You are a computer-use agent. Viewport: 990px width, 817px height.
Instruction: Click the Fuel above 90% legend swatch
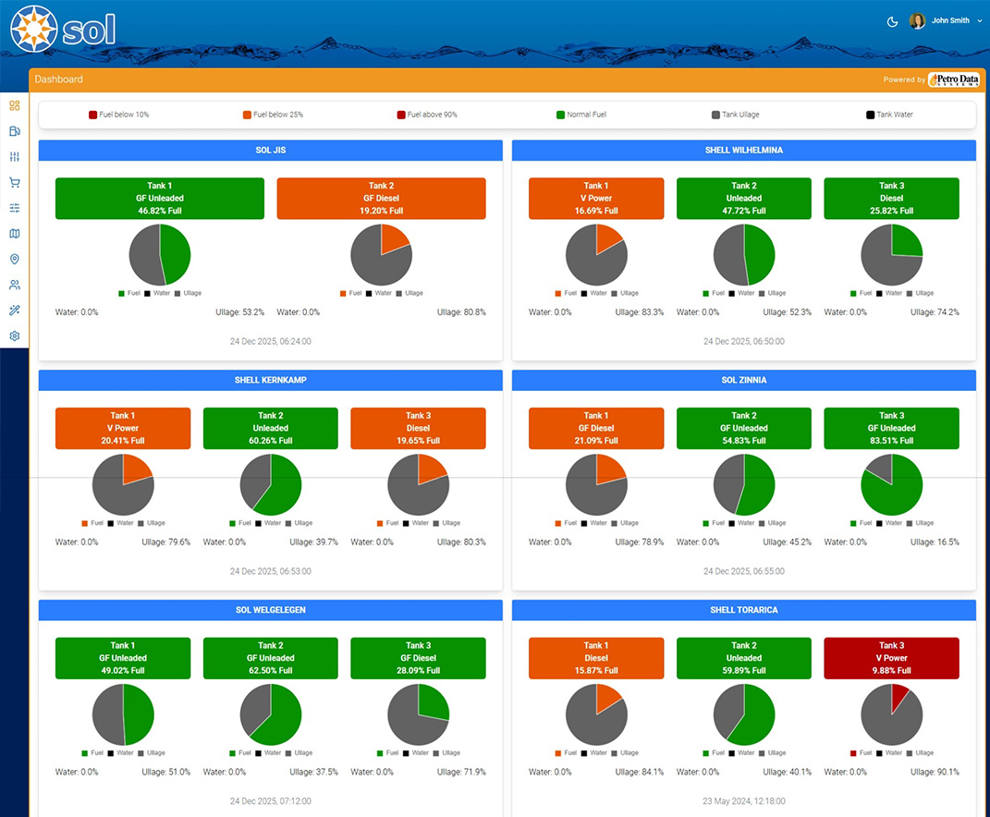tap(401, 115)
